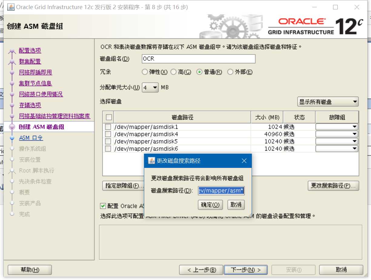Click the Java icon in the search path dialog
This screenshot has height=280, width=371.
tap(151, 161)
